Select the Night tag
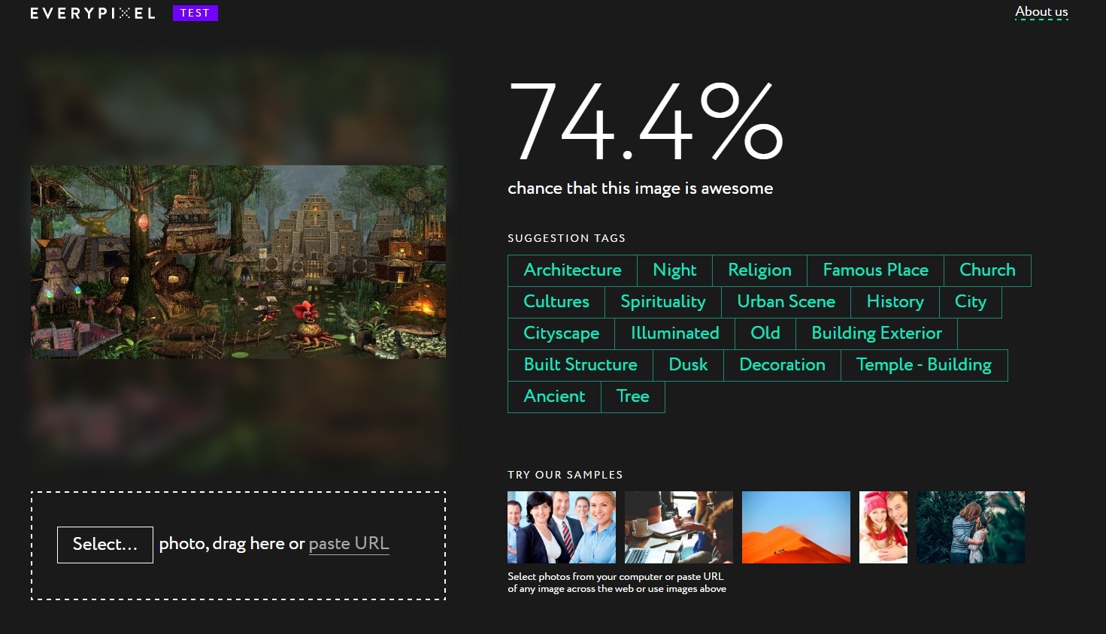The image size is (1106, 634). point(674,270)
